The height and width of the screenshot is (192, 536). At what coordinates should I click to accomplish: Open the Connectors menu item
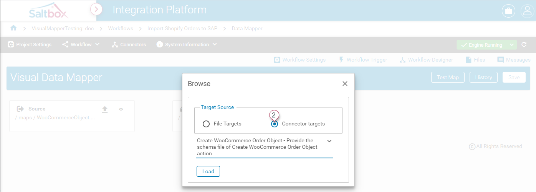tap(129, 45)
